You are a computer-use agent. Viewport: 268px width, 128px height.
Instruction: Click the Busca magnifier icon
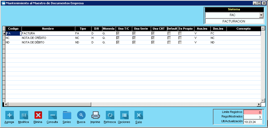81,115
